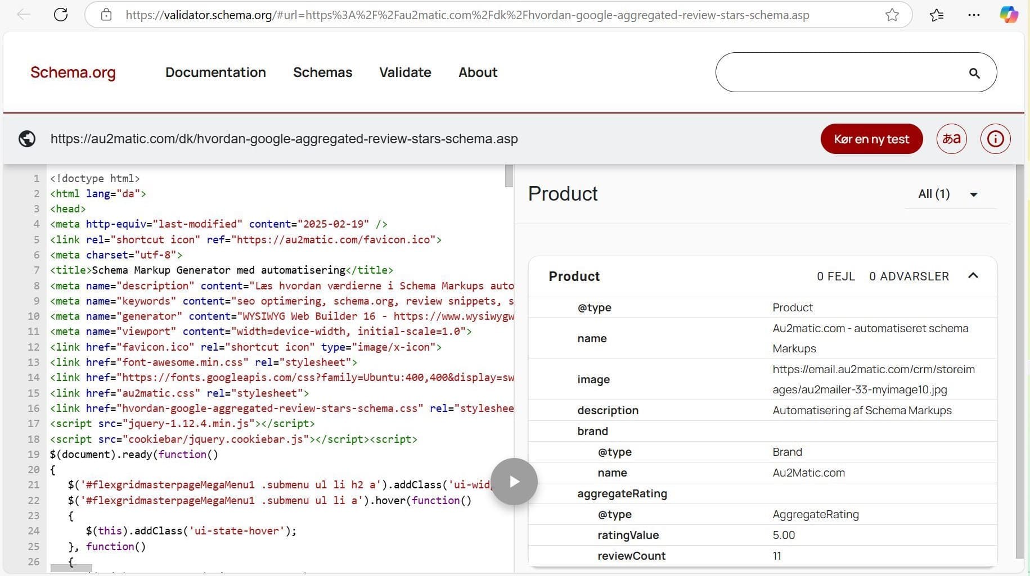
Task: Click line 19 document ready code
Action: (134, 455)
